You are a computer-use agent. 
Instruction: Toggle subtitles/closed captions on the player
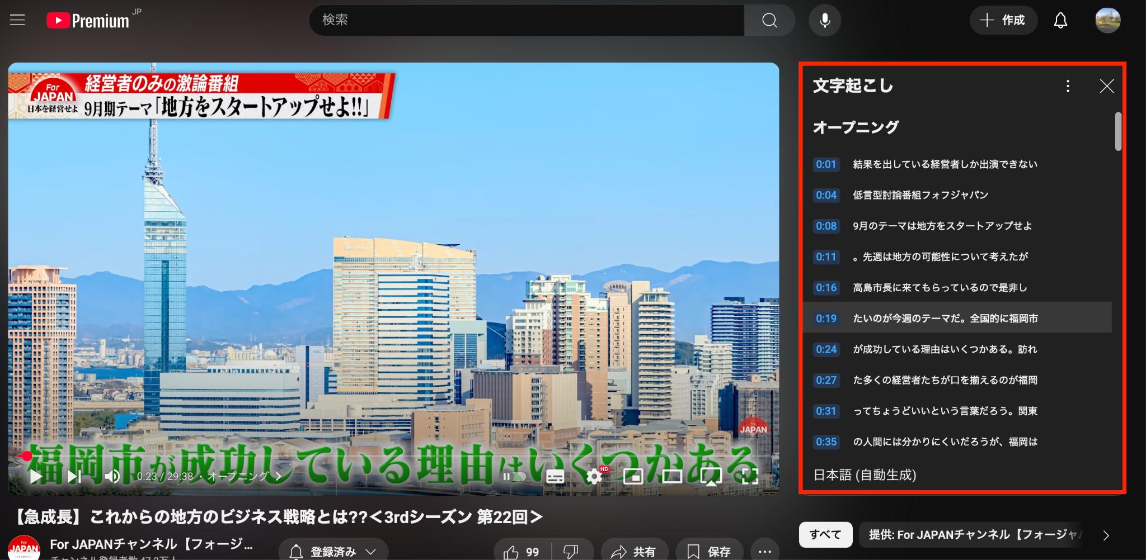click(x=555, y=476)
